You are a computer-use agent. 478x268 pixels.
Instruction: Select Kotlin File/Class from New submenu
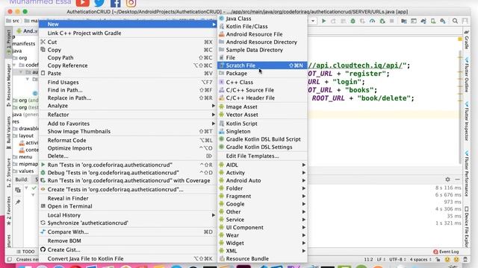[x=262, y=27]
